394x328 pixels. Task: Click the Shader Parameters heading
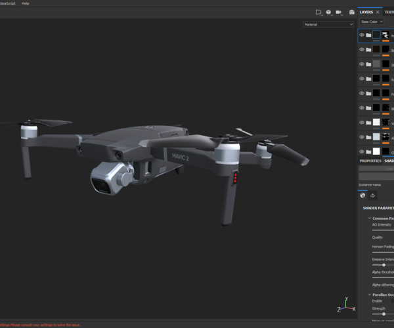378,208
